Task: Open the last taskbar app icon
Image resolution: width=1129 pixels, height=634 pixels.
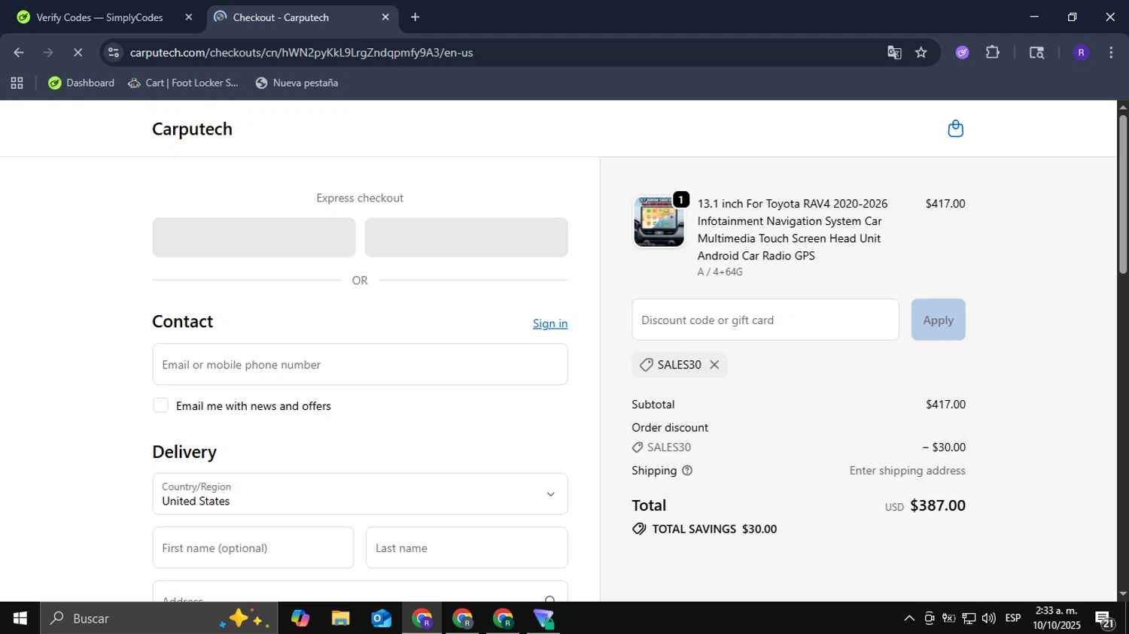Action: point(543,618)
